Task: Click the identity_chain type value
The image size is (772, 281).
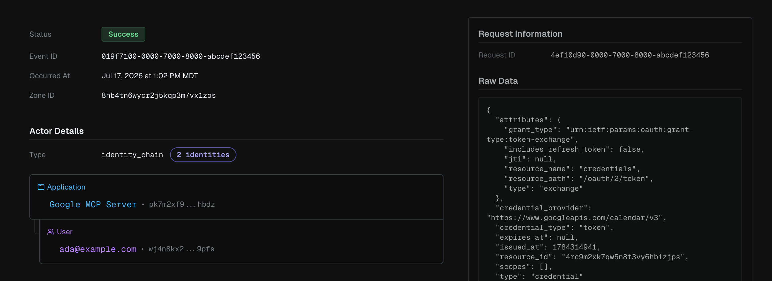Action: coord(132,155)
